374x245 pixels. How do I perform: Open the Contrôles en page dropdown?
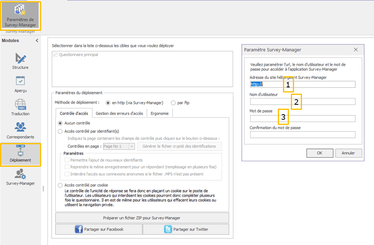click(119, 146)
